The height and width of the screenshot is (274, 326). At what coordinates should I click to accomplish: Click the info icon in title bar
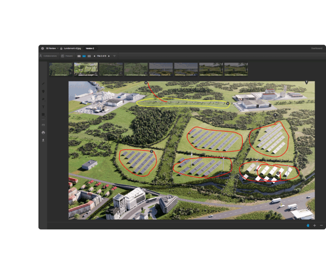(42, 48)
